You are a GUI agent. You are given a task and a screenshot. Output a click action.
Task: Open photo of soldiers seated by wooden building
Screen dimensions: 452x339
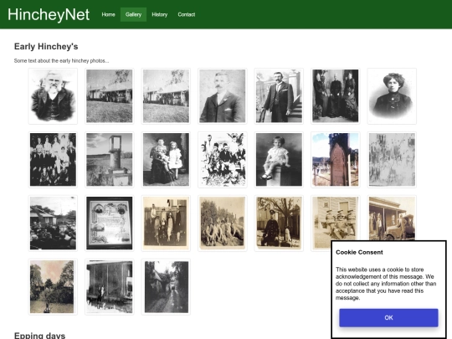click(336, 219)
